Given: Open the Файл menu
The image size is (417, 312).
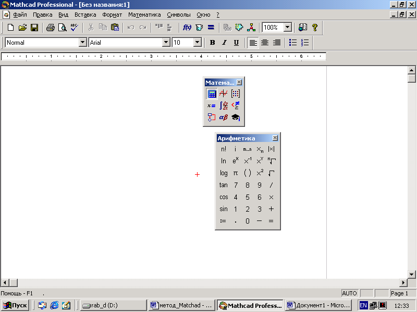Looking at the screenshot, I should point(20,15).
